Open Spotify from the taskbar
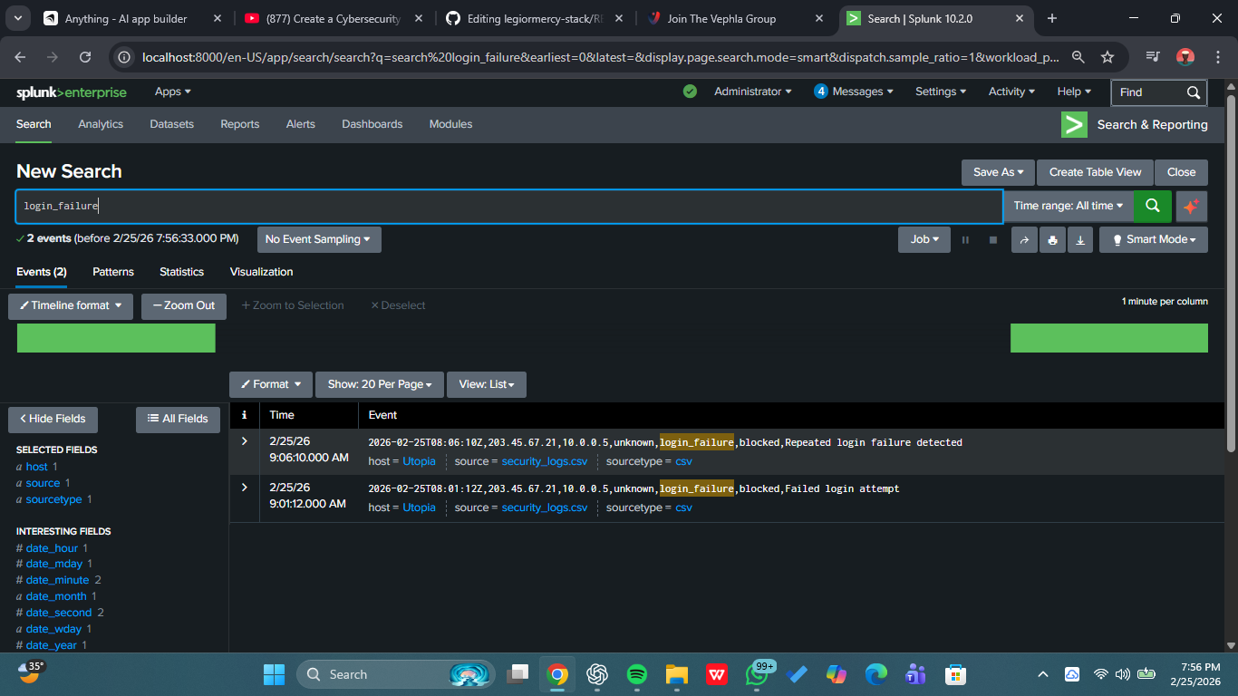This screenshot has height=696, width=1238. (x=636, y=674)
